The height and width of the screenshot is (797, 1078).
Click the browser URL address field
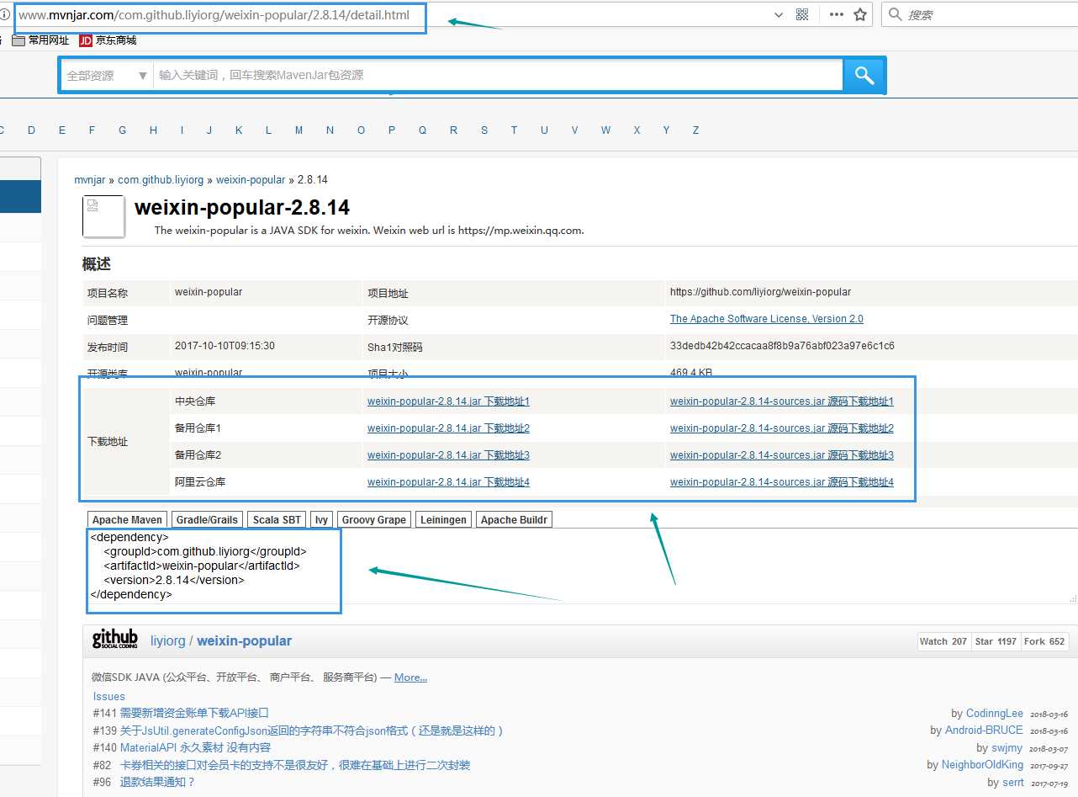(x=388, y=14)
